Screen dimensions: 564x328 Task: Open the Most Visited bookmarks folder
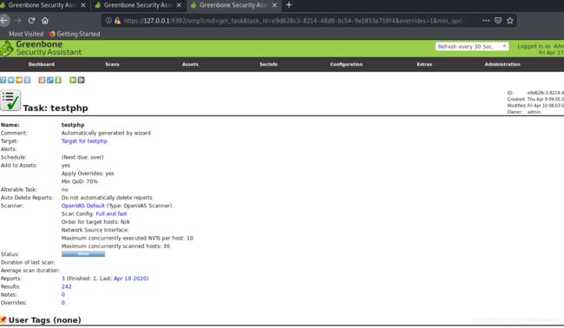coord(26,34)
